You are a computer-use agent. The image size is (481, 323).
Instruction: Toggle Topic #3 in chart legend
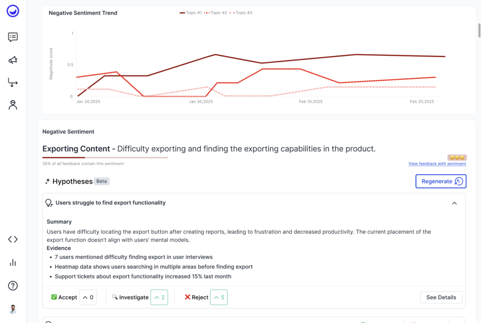[241, 13]
